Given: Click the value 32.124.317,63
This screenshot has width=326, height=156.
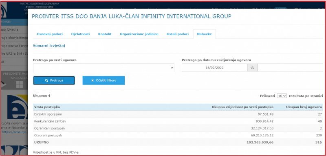Looking at the screenshot, I should [262, 128].
